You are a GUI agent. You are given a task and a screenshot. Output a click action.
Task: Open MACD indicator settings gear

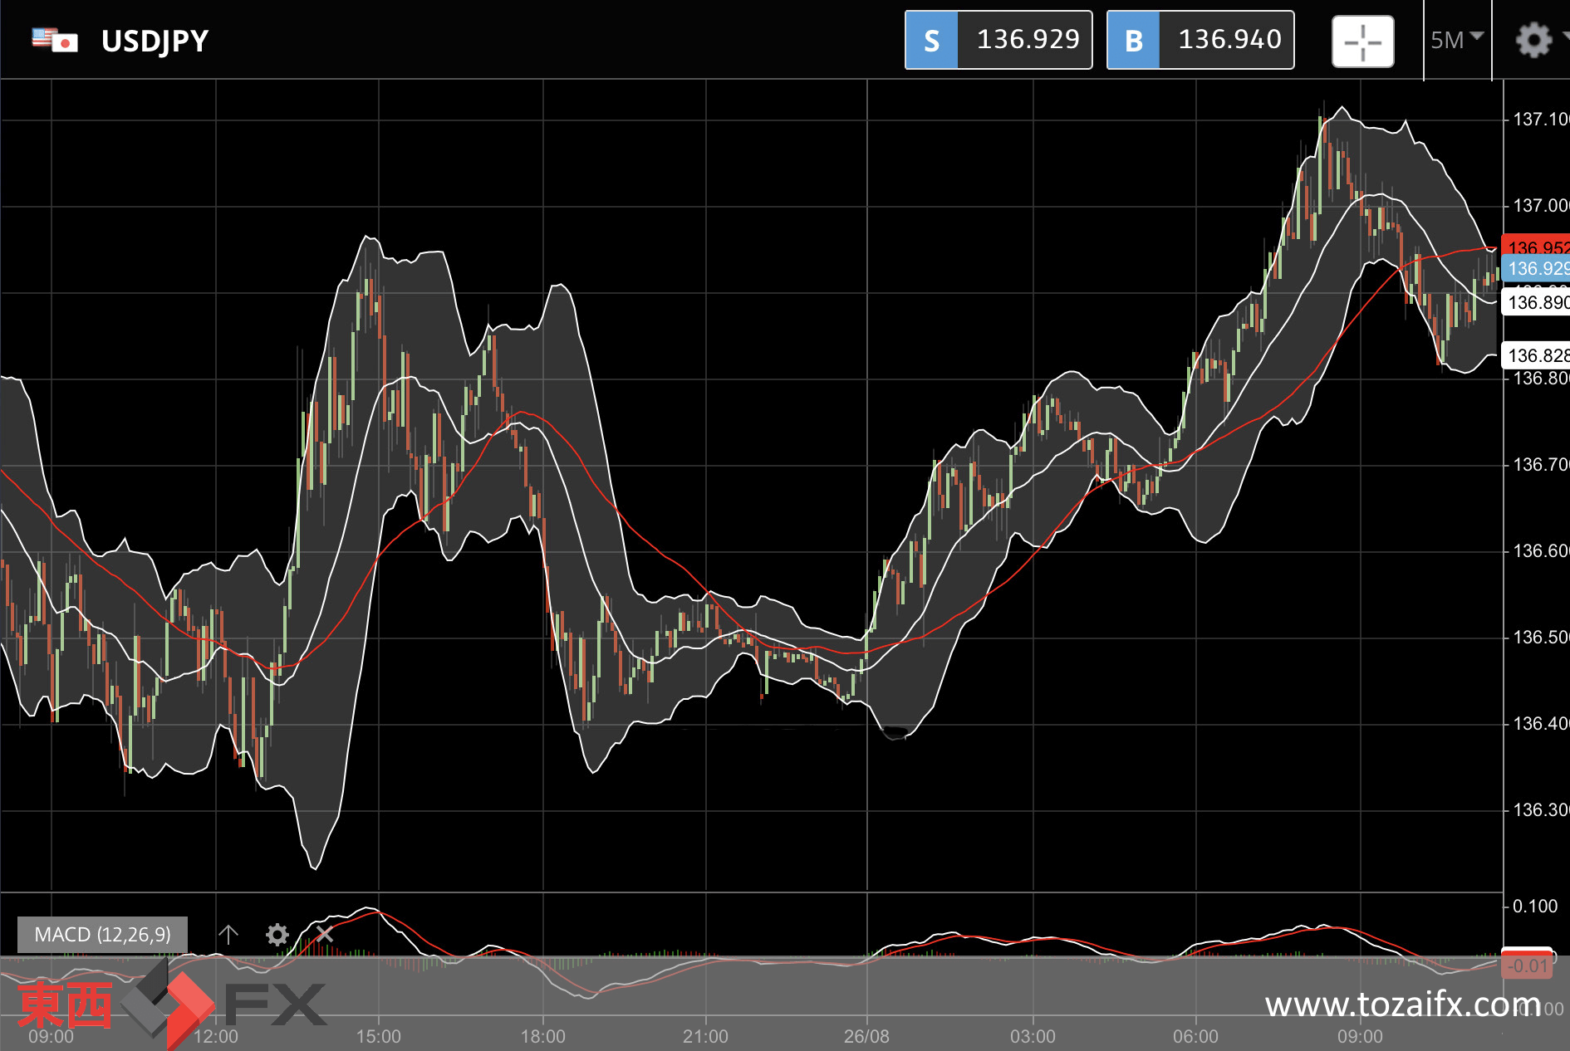point(277,935)
